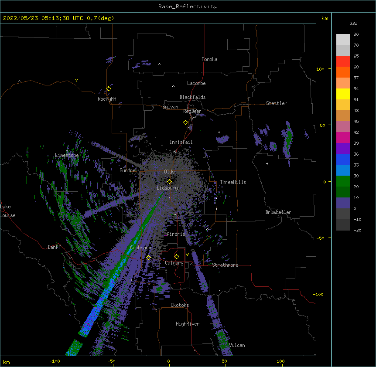Select the light blue 30–33 dBZ swatch
This screenshot has width=376, height=367.
[x=343, y=170]
